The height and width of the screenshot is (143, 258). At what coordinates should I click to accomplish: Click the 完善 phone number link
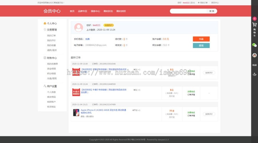click(87, 39)
